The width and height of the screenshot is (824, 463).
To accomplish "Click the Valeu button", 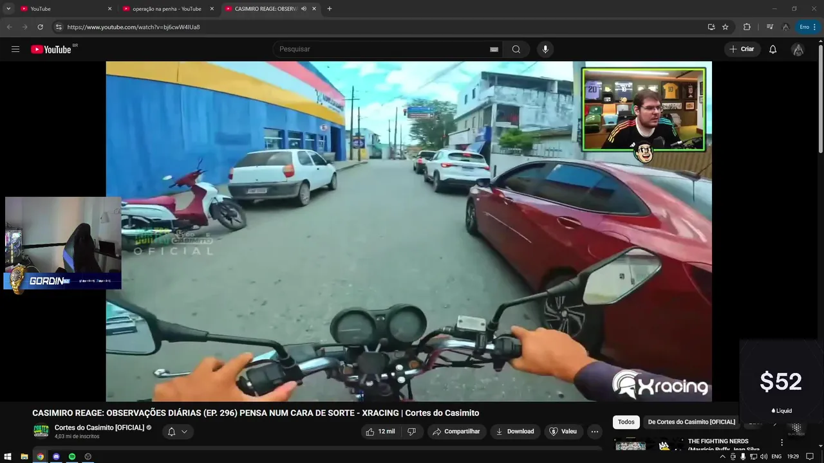I will tap(563, 431).
